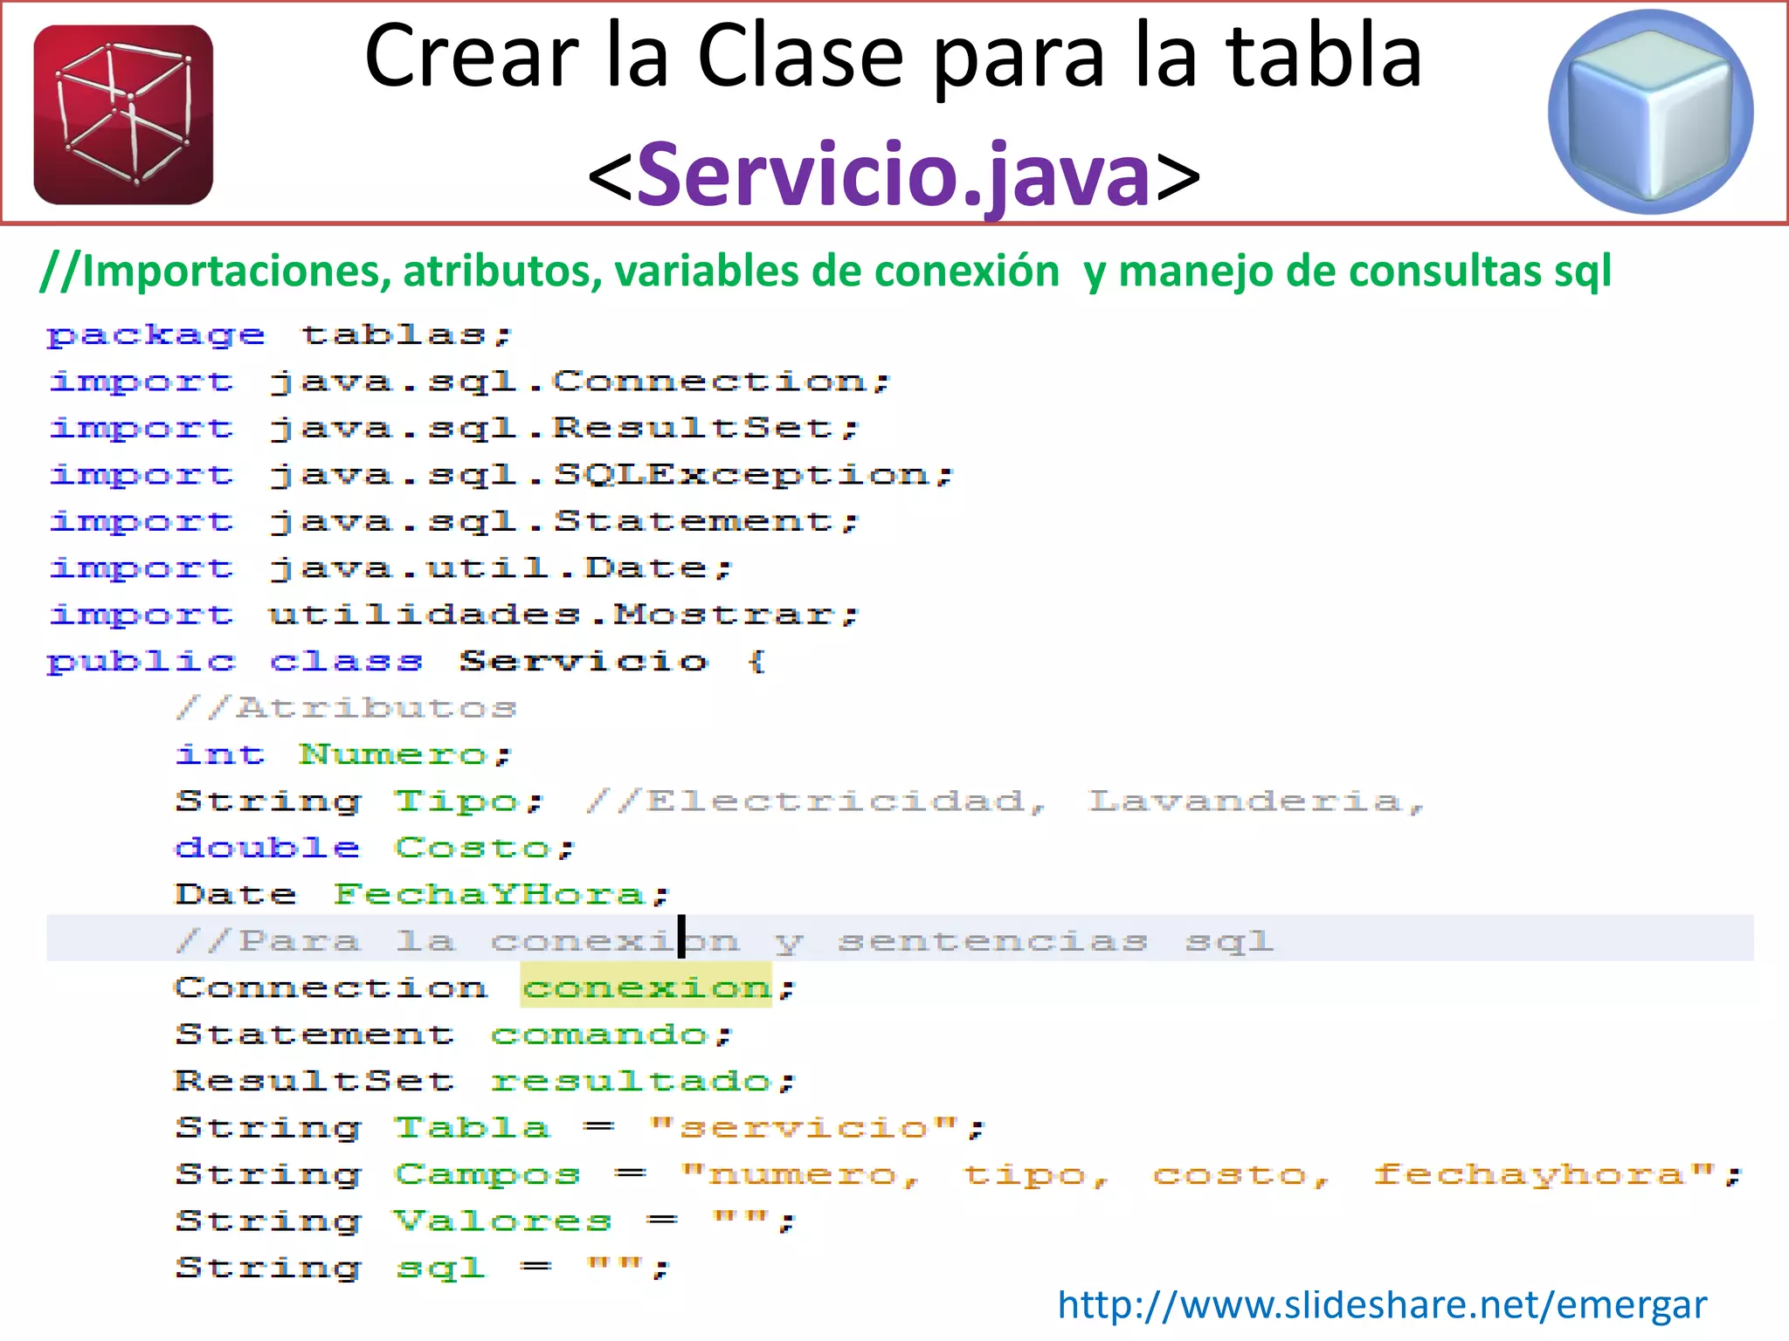Click the 'String Tipo;' declaration
This screenshot has width=1789, height=1341.
tap(359, 801)
